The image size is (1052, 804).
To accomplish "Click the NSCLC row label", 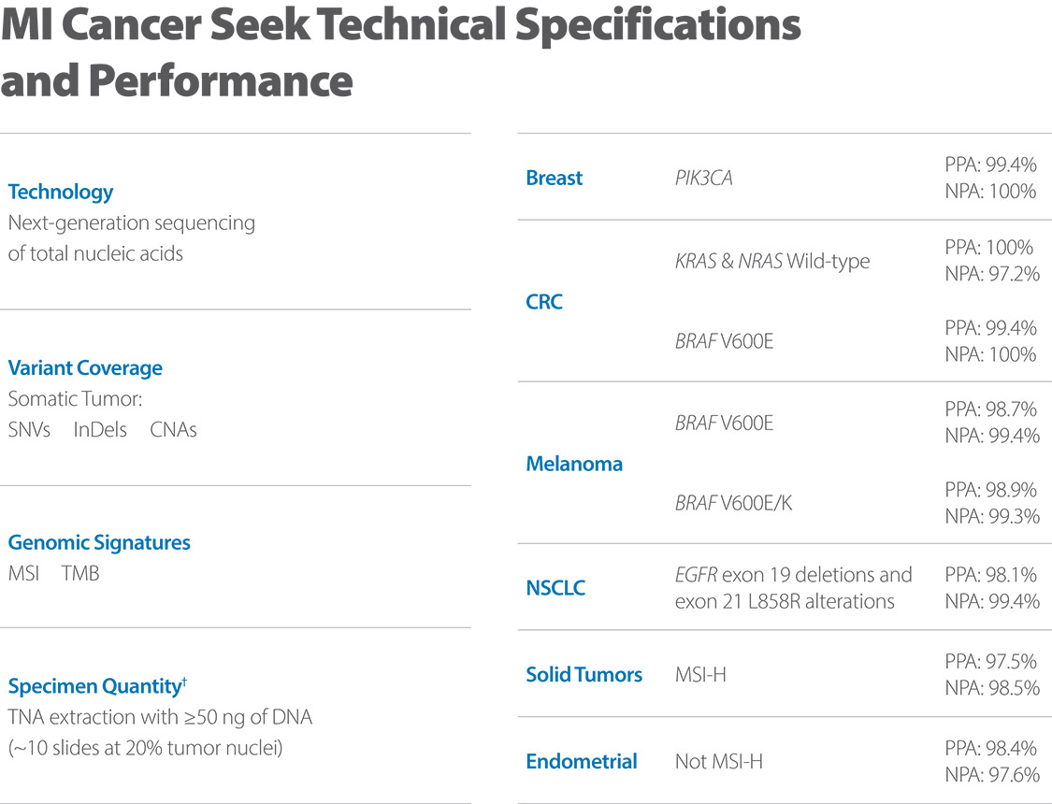I will (556, 588).
